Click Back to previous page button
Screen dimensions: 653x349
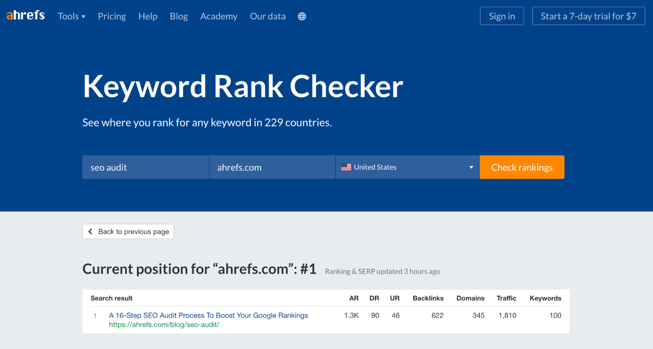tap(128, 232)
